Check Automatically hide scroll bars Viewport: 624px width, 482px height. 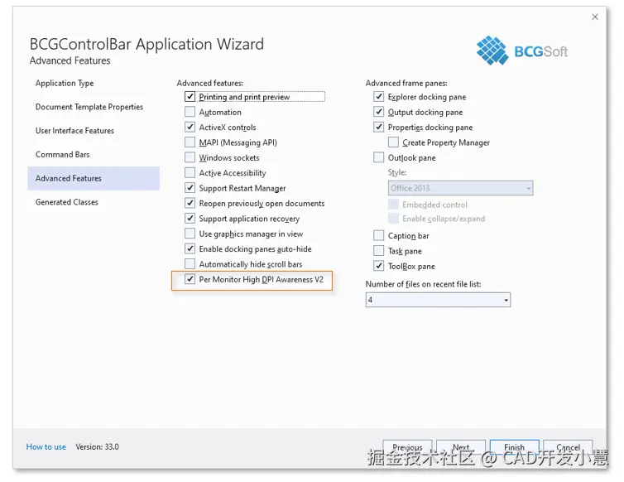click(190, 264)
